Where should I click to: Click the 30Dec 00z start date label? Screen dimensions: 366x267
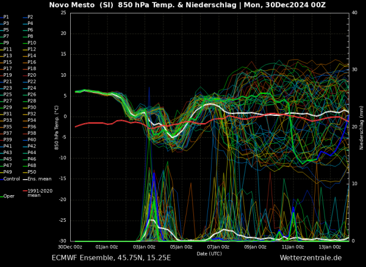coord(71,247)
